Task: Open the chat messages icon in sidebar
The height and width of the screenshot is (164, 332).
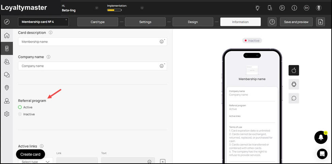Action: pyautogui.click(x=7, y=75)
